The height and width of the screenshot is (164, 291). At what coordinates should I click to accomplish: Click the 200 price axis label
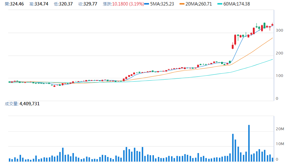click(x=279, y=53)
